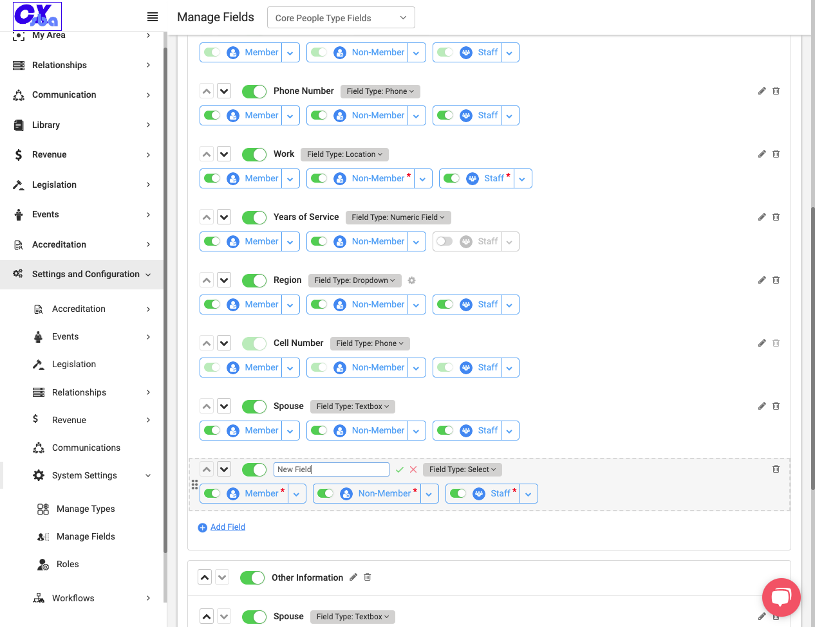Edit the Years of Service field

point(762,217)
